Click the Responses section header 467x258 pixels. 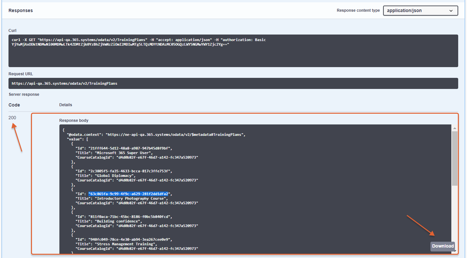(x=21, y=10)
